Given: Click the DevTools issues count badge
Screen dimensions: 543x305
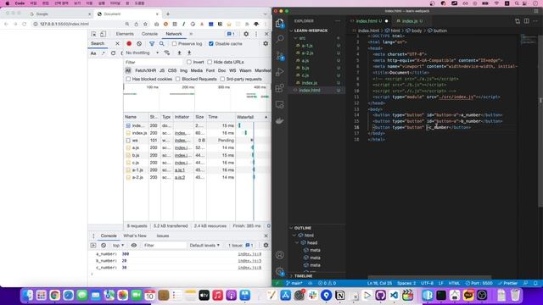Looking at the screenshot, I should 231,34.
